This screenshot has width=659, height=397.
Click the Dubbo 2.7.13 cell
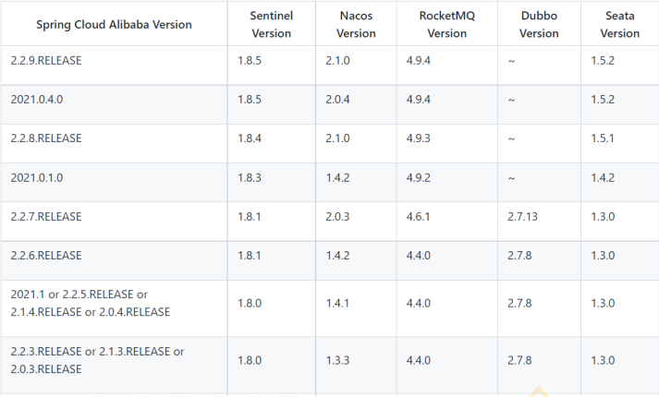coord(523,217)
